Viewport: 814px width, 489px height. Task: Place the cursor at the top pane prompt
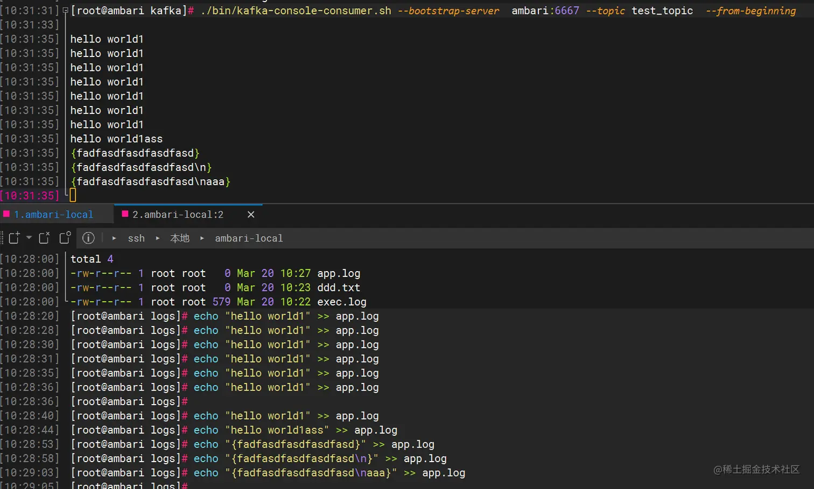point(73,195)
